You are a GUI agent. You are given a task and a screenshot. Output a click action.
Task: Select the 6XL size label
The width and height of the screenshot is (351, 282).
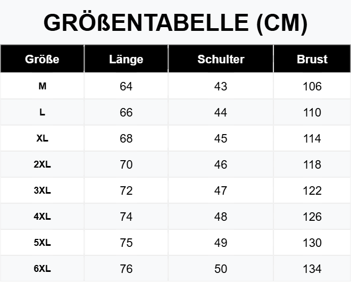(42, 269)
